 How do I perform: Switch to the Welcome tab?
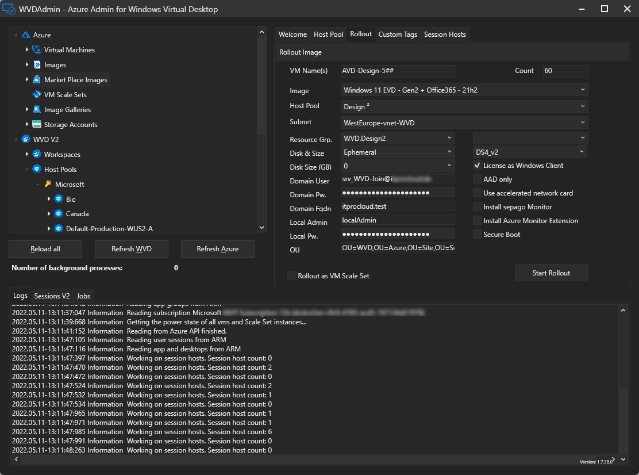click(x=292, y=35)
